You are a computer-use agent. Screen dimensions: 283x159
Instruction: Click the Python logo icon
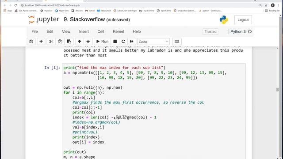[224, 19]
